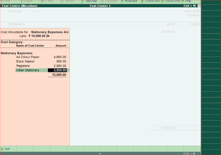This screenshot has width=221, height=155.
Task: Click the Credit column heading
Action: (195, 24)
